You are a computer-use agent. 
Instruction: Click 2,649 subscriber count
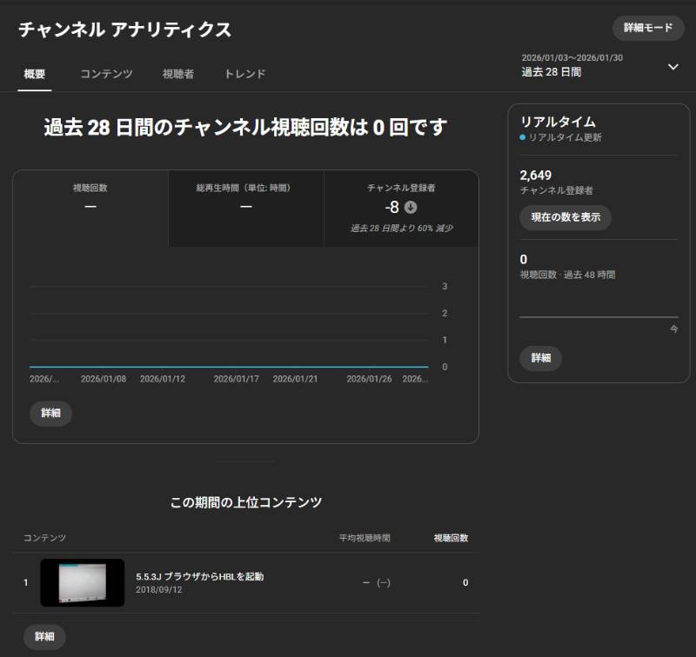tap(535, 175)
